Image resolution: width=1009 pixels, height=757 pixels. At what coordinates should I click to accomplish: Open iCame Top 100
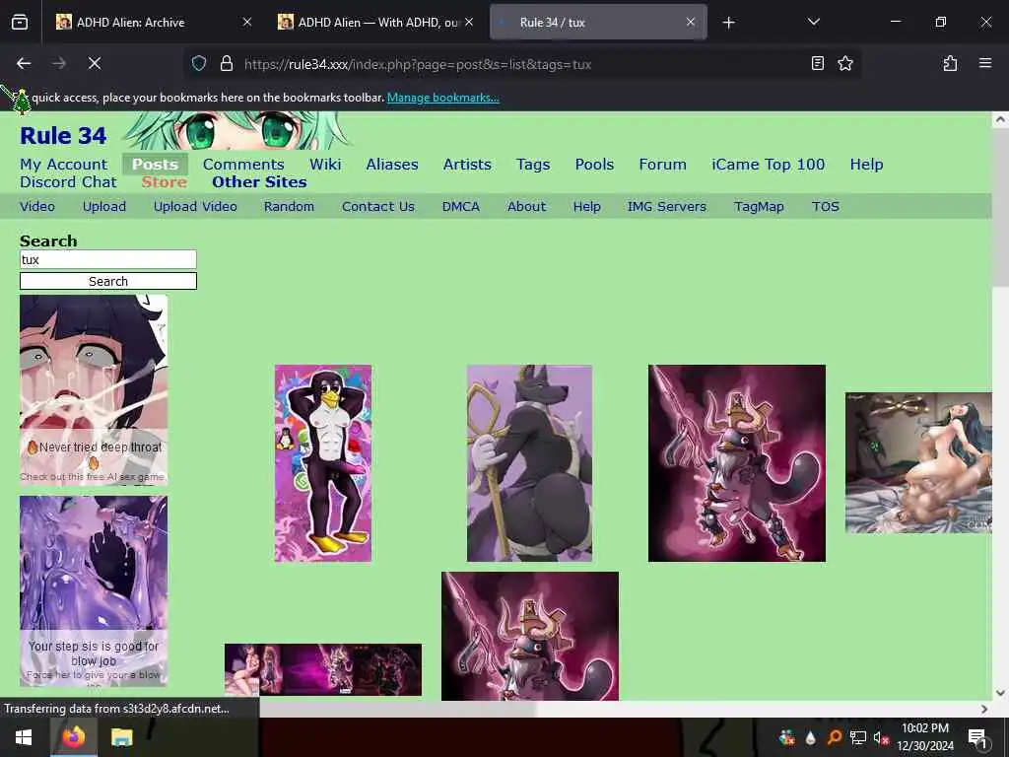pos(768,165)
